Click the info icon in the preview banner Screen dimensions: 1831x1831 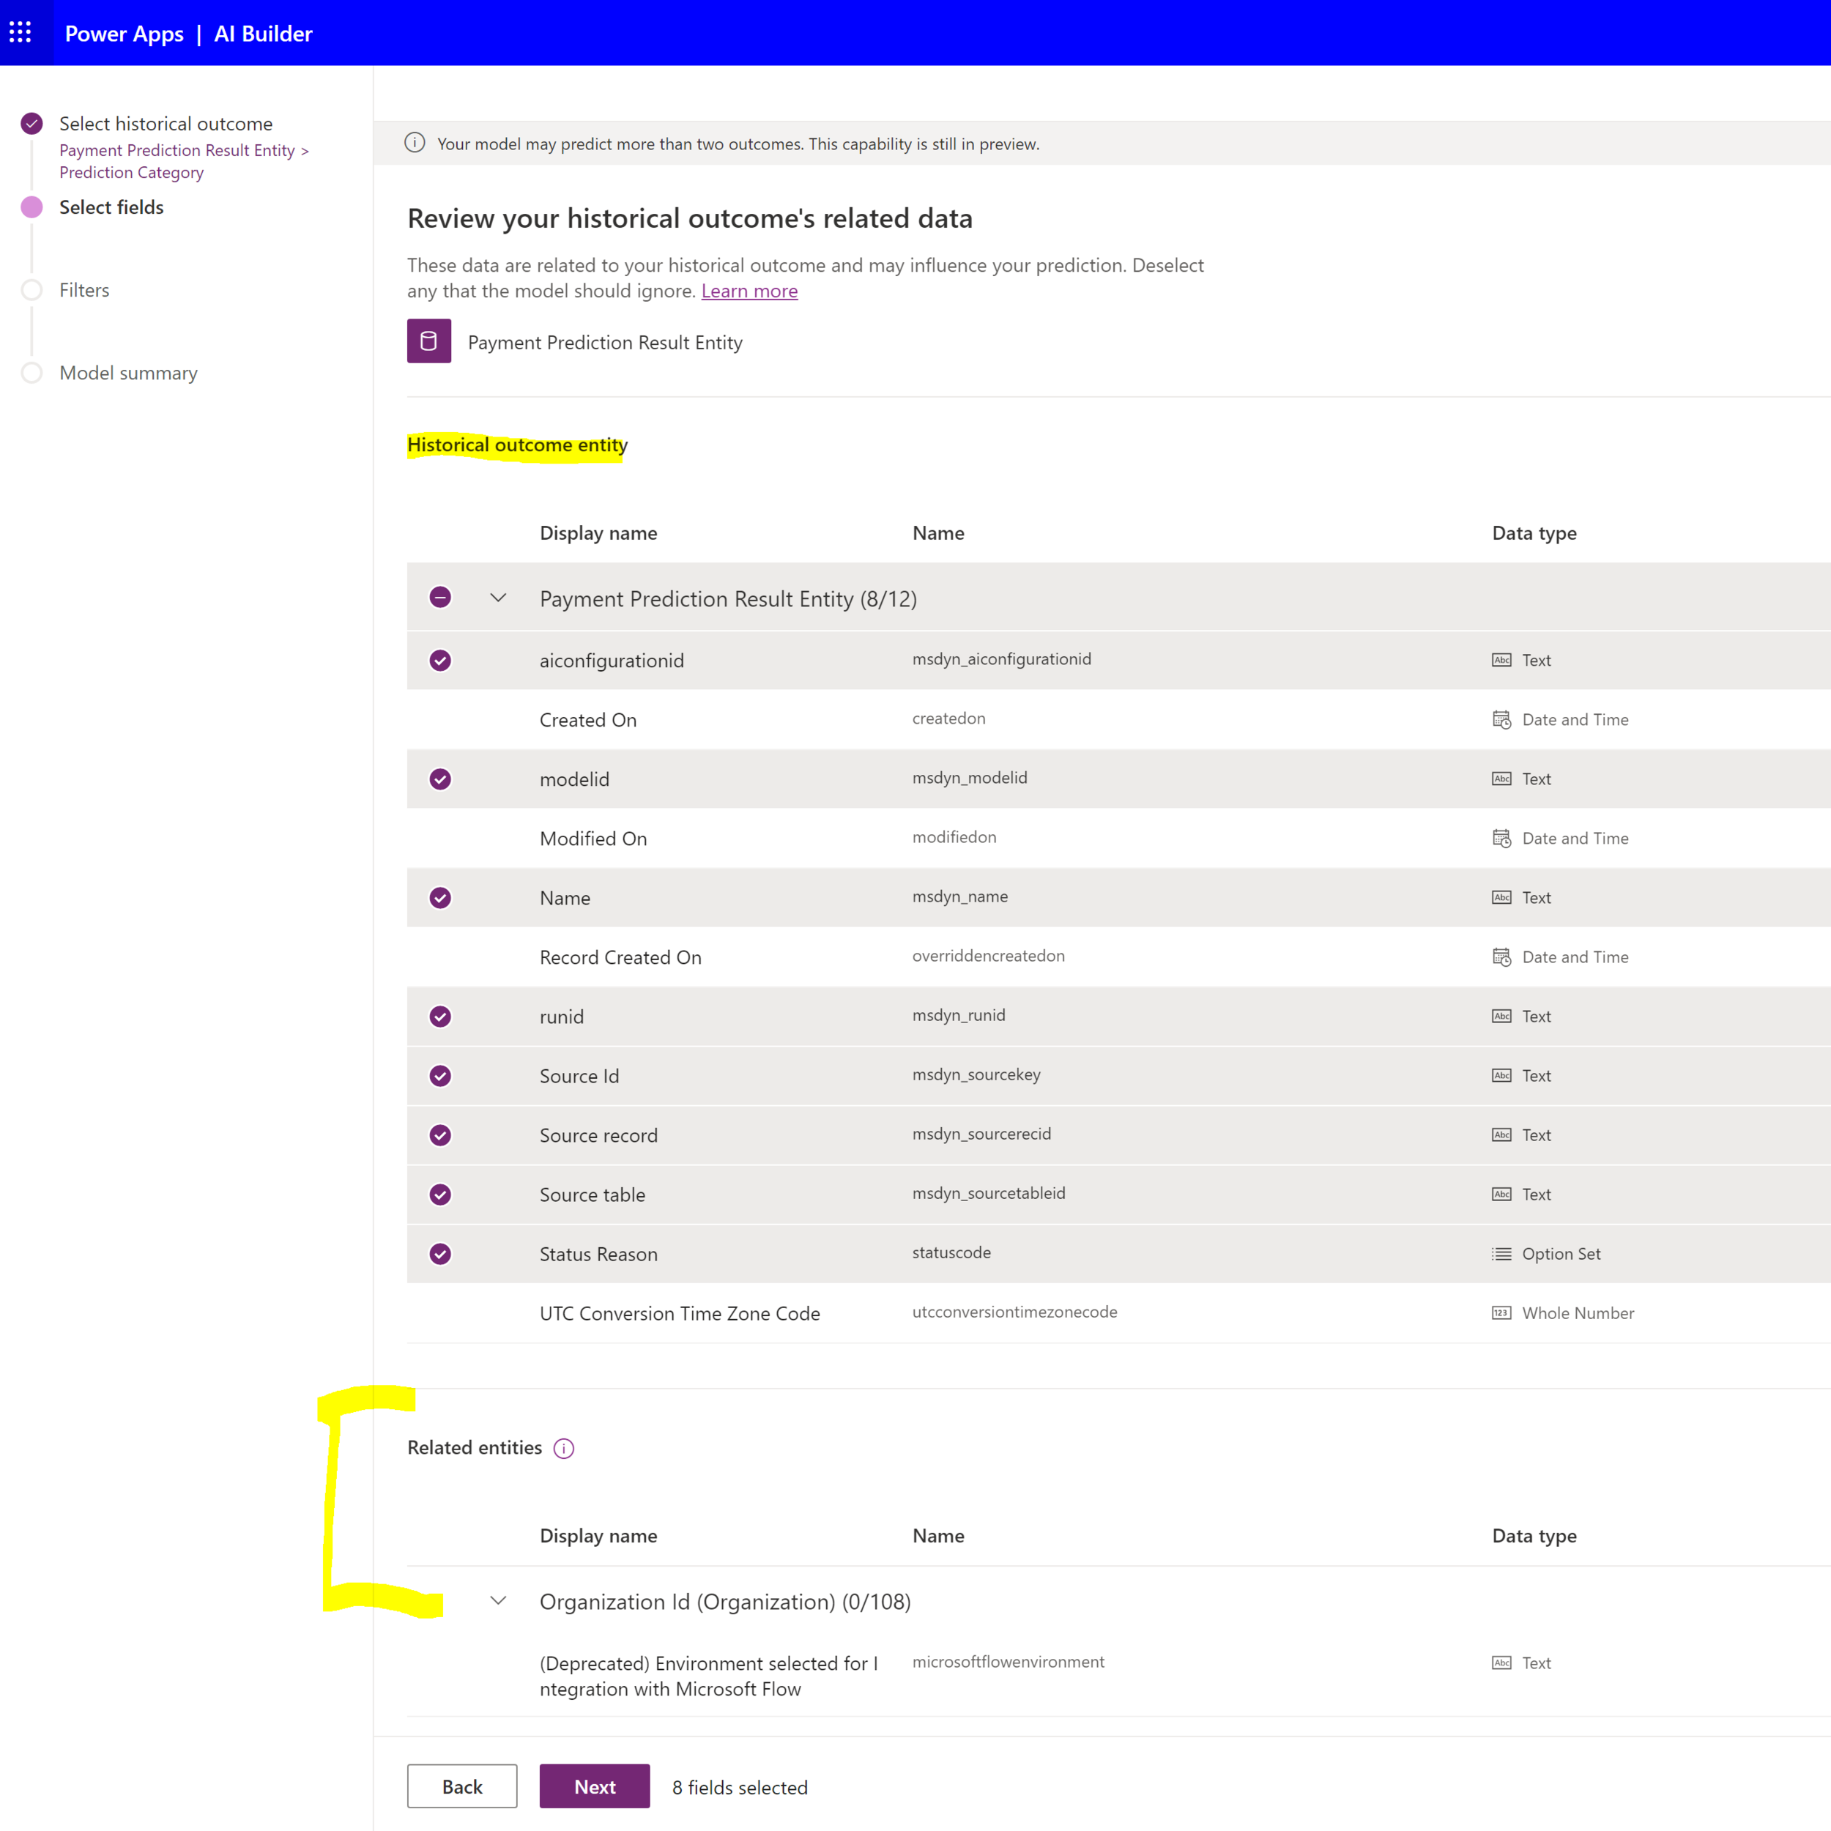(414, 143)
